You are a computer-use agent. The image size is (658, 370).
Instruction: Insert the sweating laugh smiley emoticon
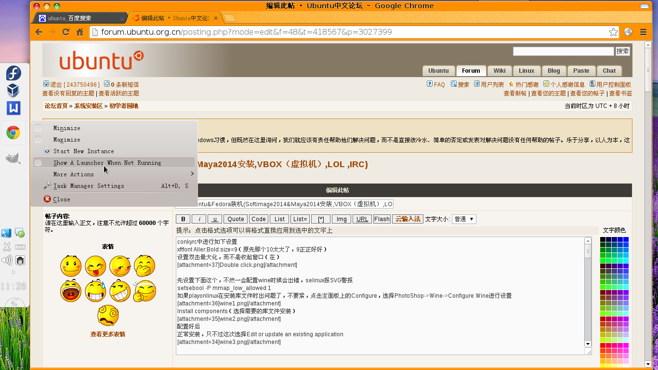[x=95, y=291]
